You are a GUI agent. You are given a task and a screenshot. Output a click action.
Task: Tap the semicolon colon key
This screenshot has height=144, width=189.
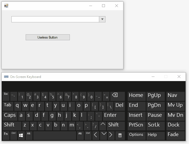[x=91, y=116]
